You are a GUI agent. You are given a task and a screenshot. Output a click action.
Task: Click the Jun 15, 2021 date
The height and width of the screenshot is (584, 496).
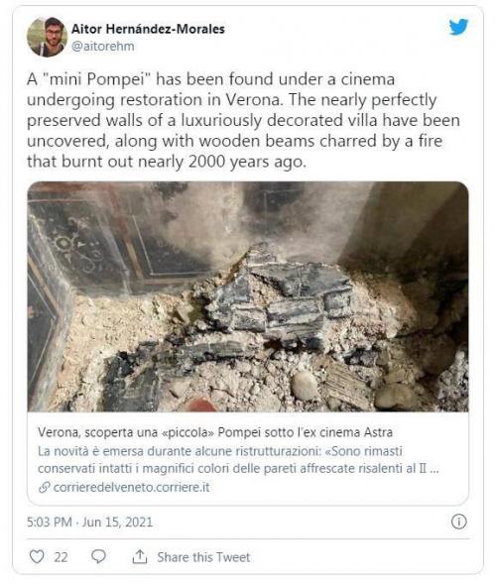[x=117, y=522]
